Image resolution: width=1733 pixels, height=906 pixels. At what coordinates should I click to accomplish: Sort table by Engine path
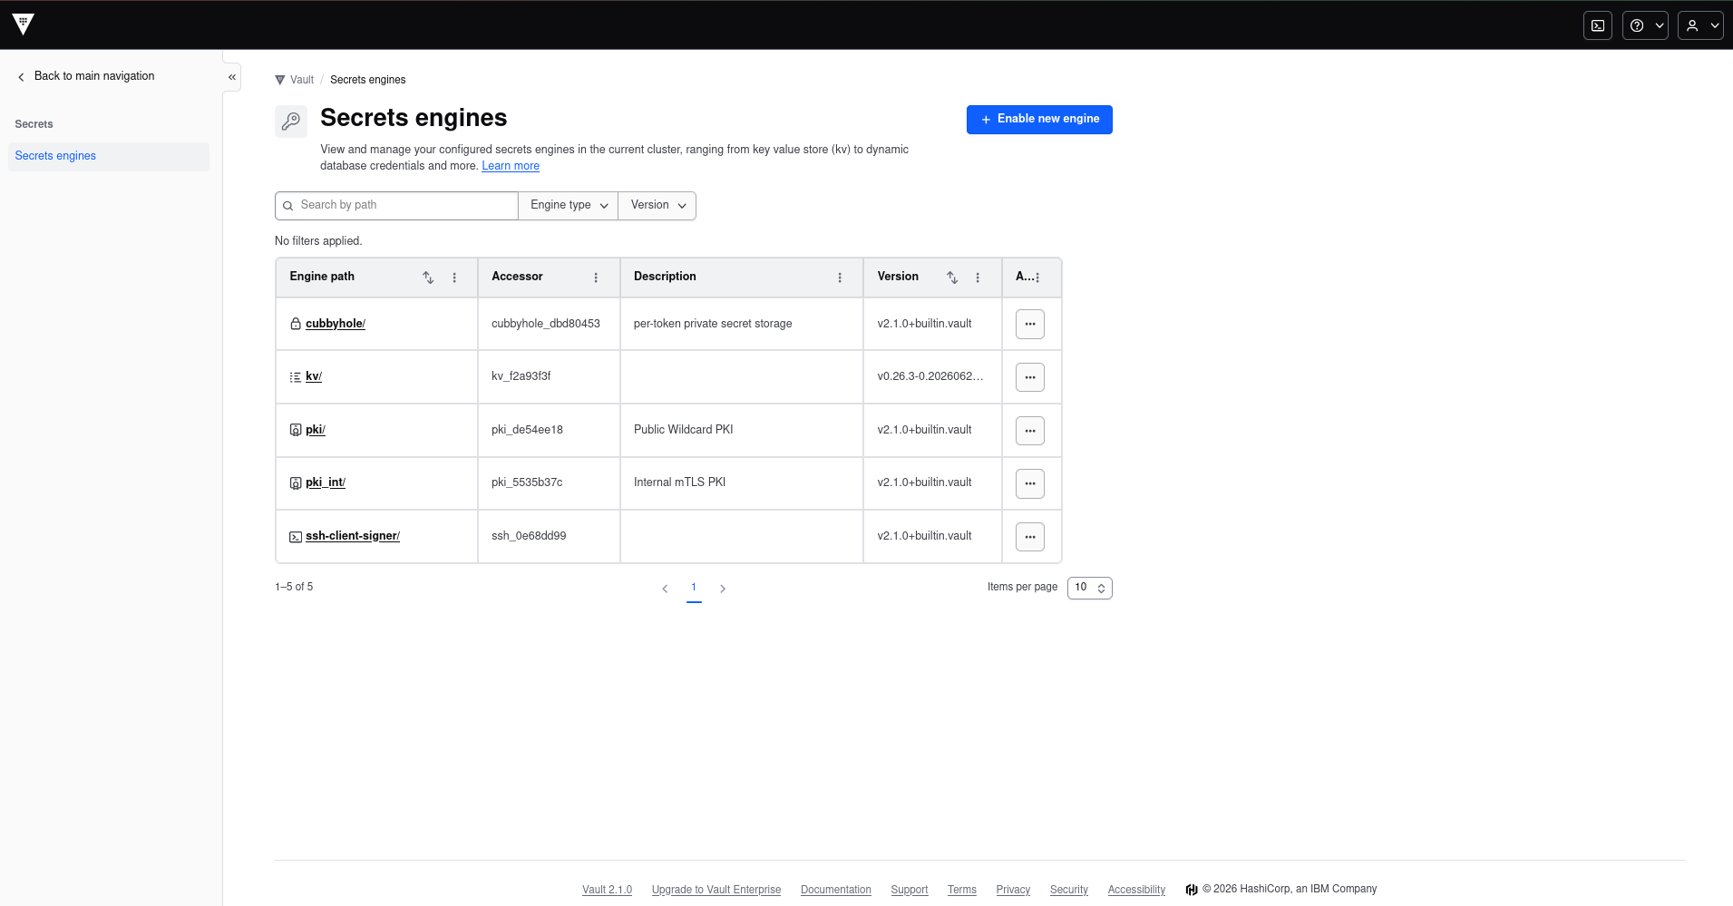point(428,278)
